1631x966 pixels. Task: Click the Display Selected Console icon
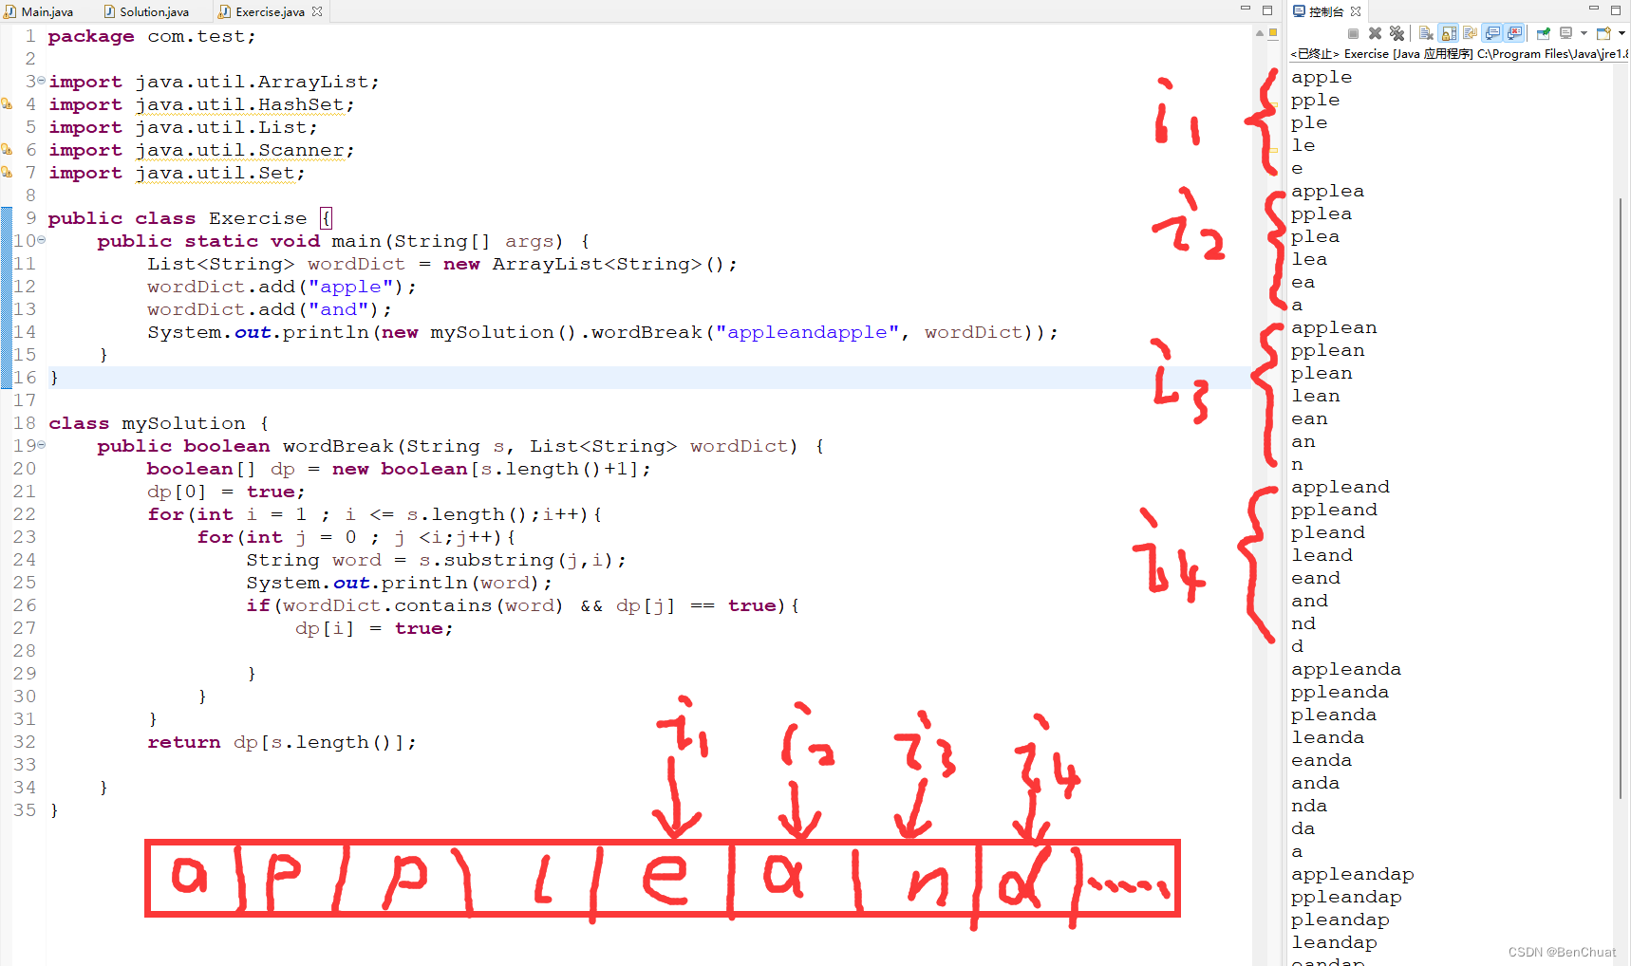coord(1566,32)
